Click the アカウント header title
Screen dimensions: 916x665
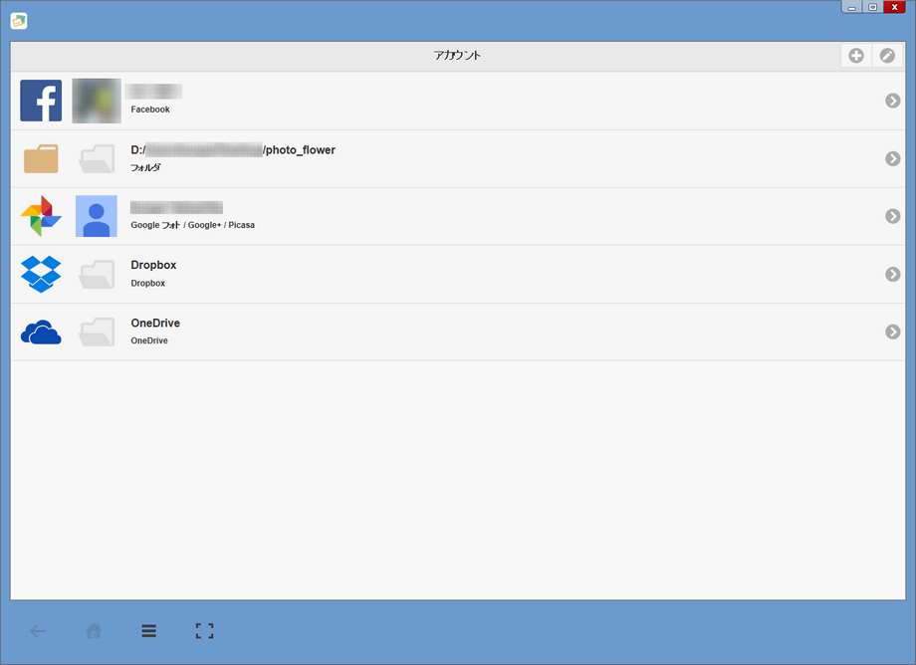(457, 56)
